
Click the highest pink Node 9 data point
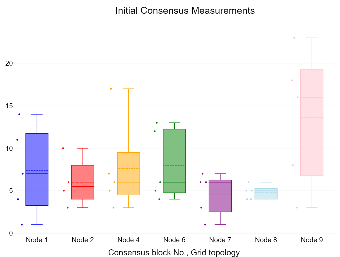point(294,38)
